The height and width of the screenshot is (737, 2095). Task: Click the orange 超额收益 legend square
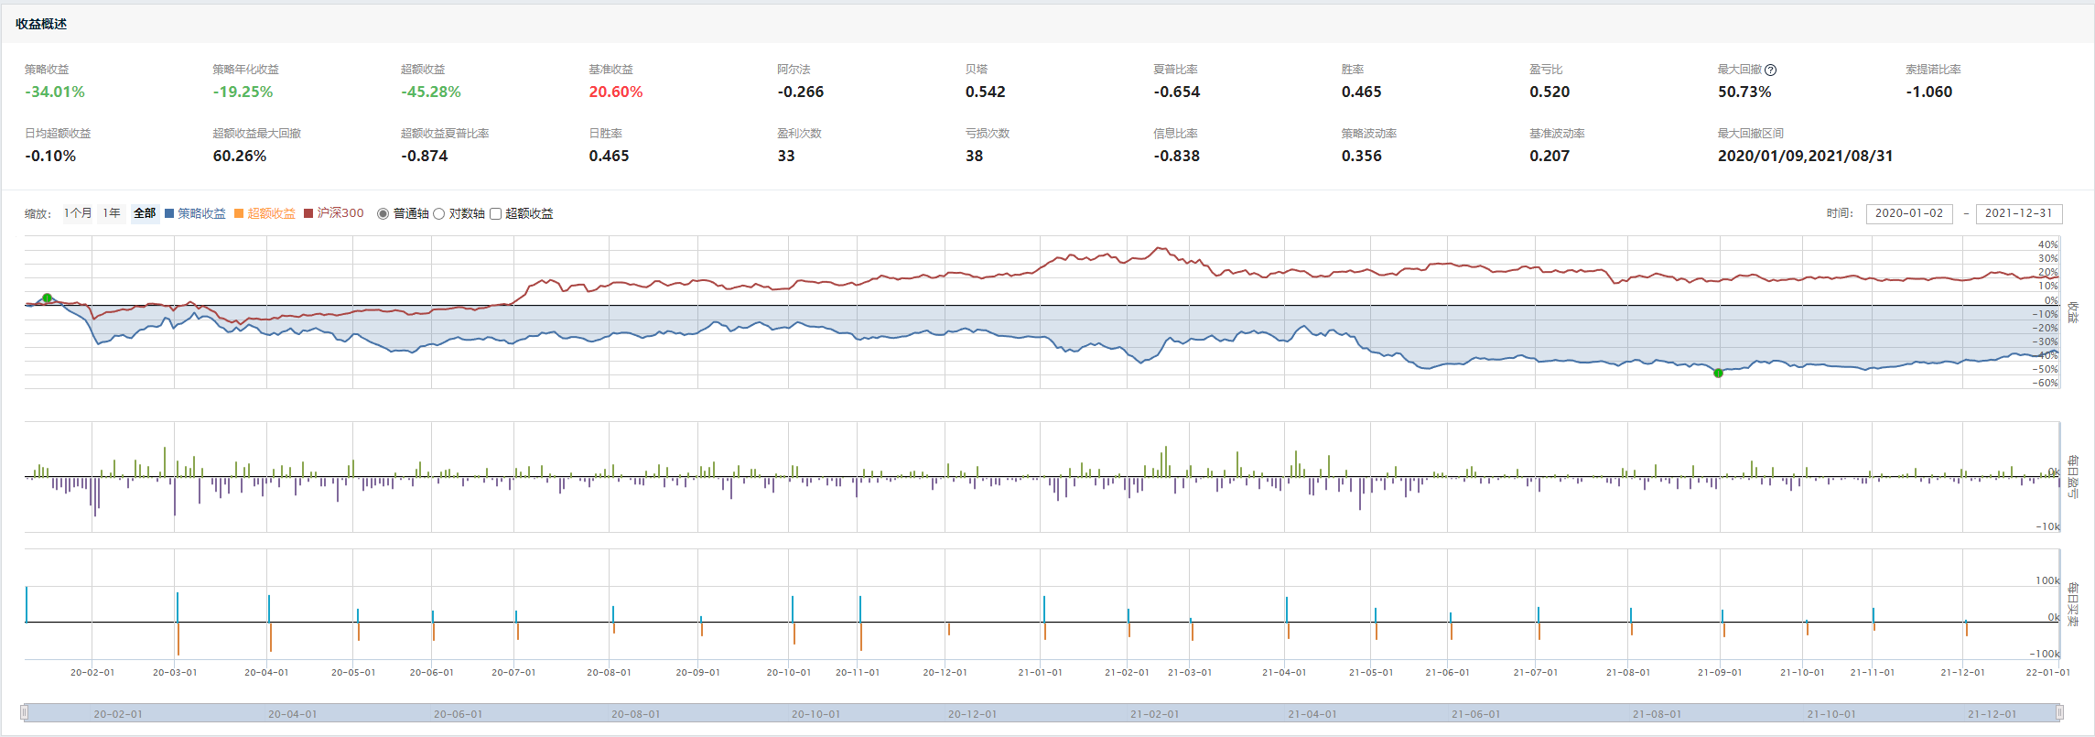(x=239, y=213)
